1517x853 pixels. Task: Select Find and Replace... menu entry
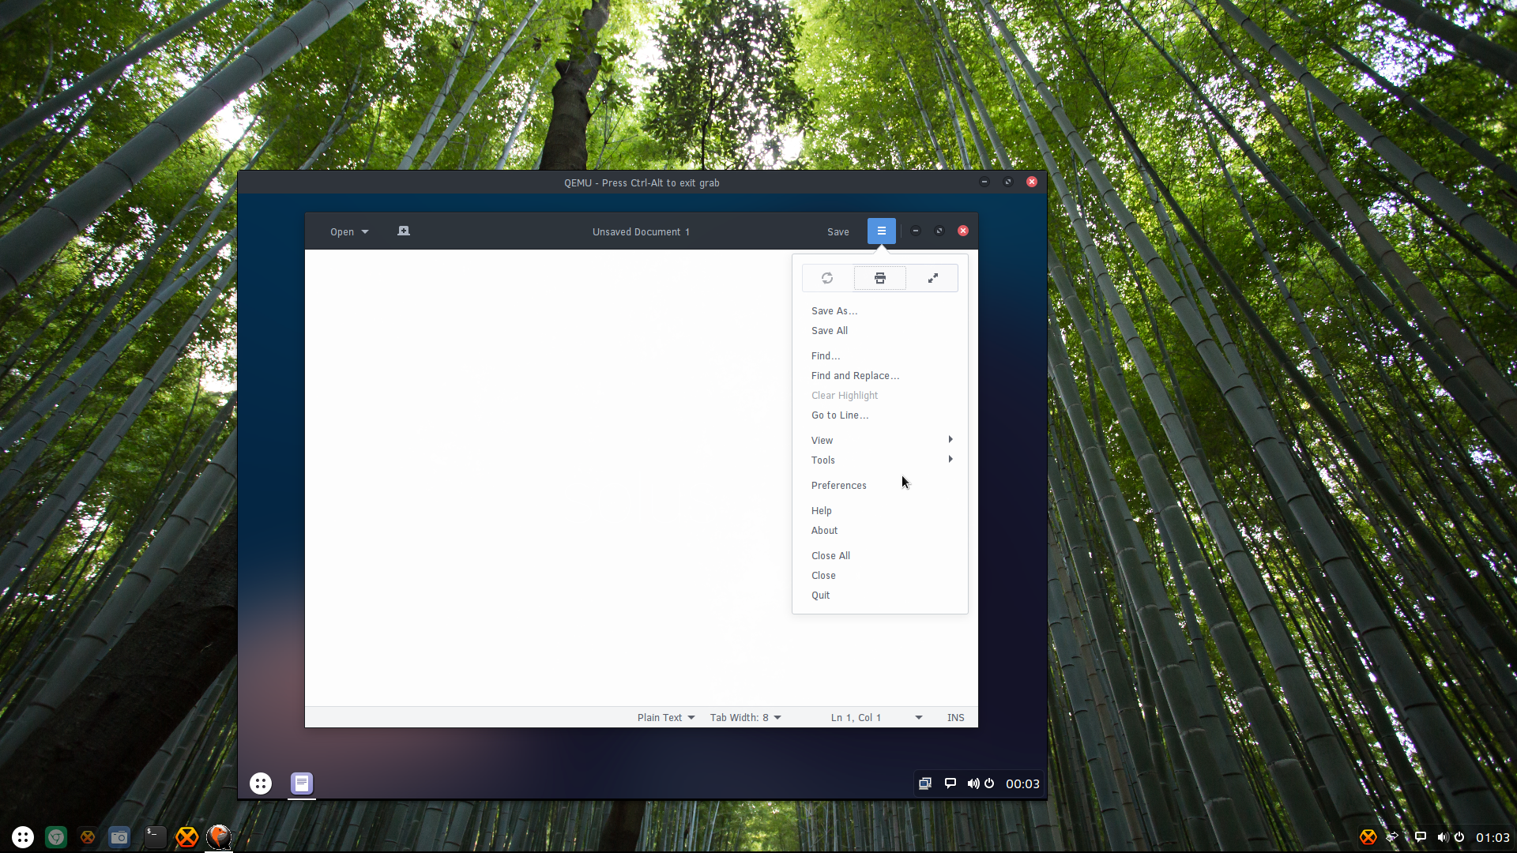tap(880, 376)
